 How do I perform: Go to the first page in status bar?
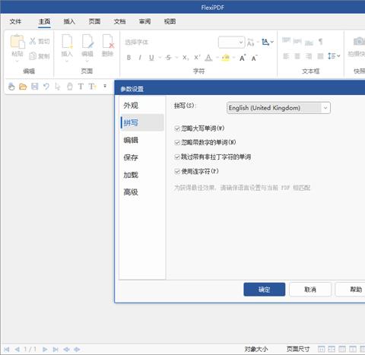[7, 350]
